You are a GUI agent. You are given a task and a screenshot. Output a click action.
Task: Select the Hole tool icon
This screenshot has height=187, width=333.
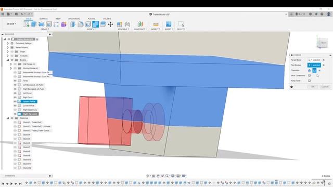48,24
